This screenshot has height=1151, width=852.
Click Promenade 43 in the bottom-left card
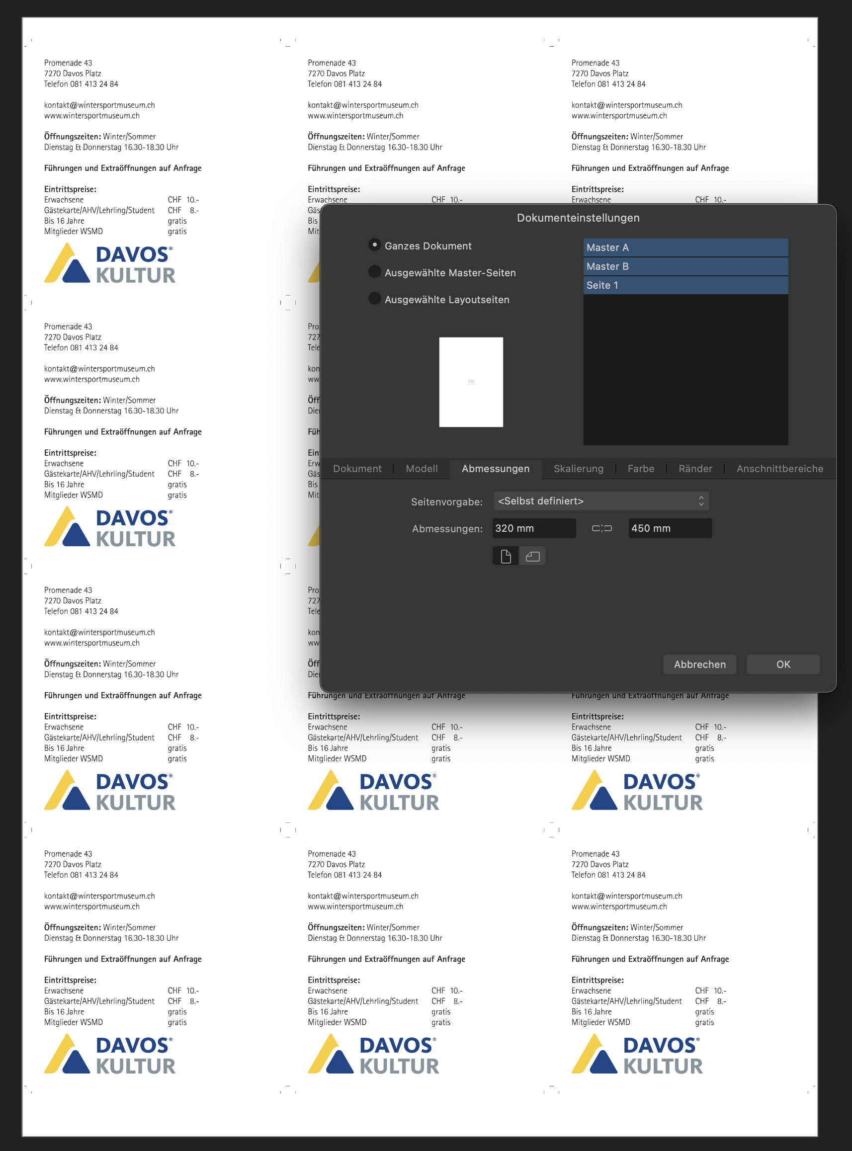click(68, 854)
